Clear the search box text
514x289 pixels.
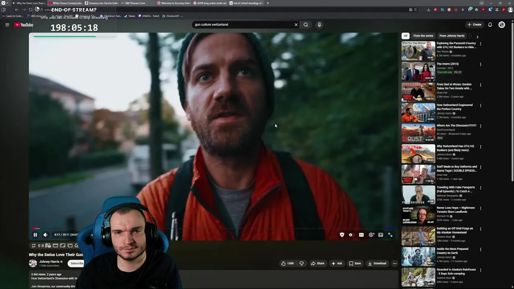[296, 24]
